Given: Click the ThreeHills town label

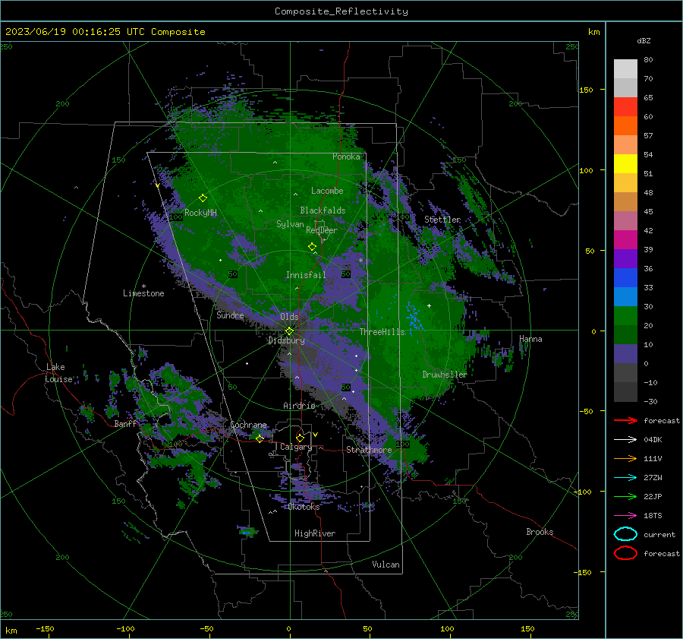Looking at the screenshot, I should click(382, 332).
